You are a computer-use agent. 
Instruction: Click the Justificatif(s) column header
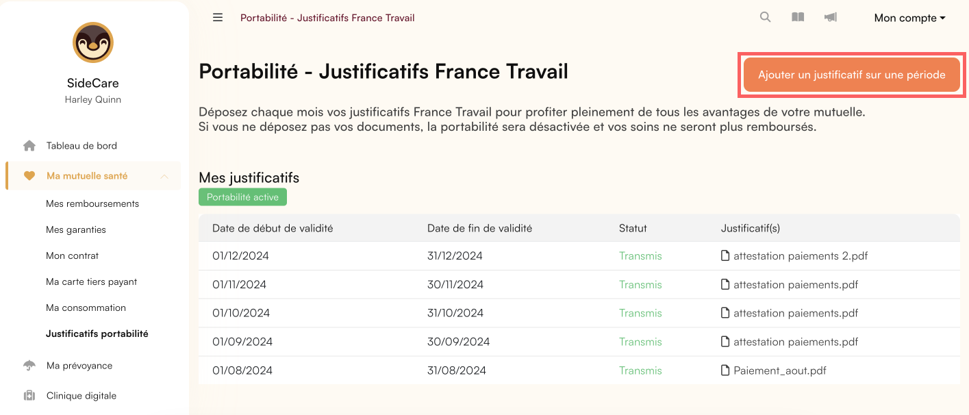pos(751,228)
